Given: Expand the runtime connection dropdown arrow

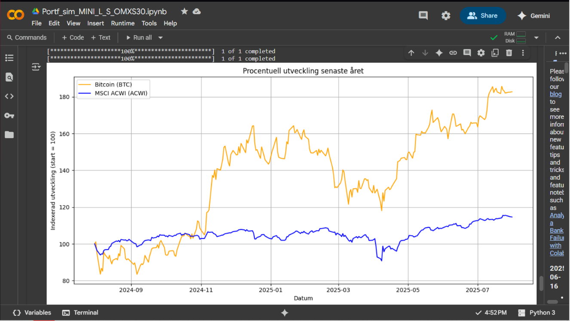Looking at the screenshot, I should coord(536,38).
